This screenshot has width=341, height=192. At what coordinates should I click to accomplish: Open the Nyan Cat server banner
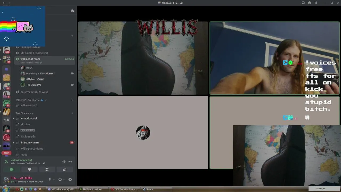(x=23, y=26)
